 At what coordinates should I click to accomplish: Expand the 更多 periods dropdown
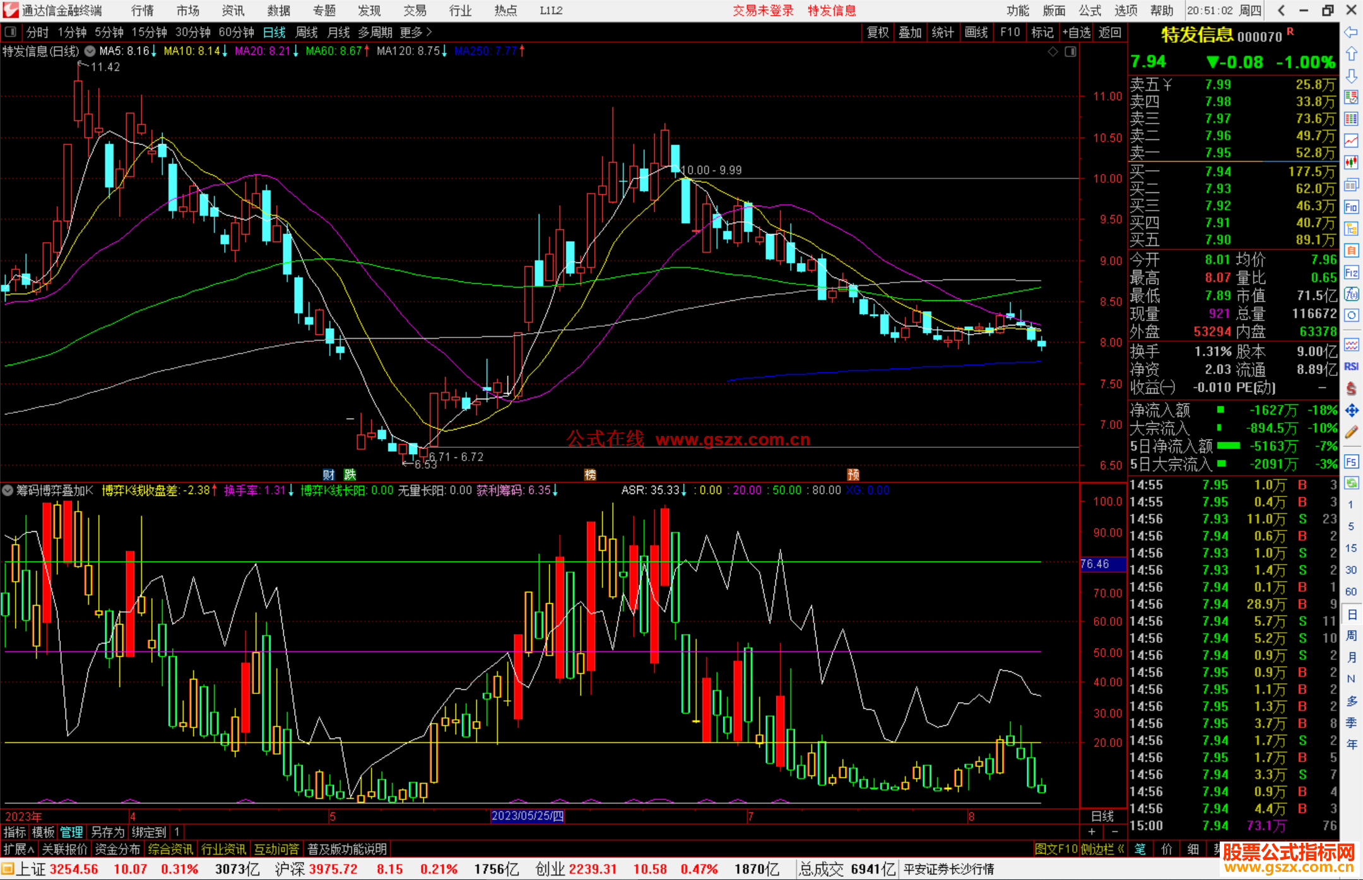pyautogui.click(x=416, y=32)
